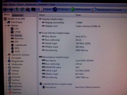
Task: Click the DirectX logo icon
Action: [10, 74]
